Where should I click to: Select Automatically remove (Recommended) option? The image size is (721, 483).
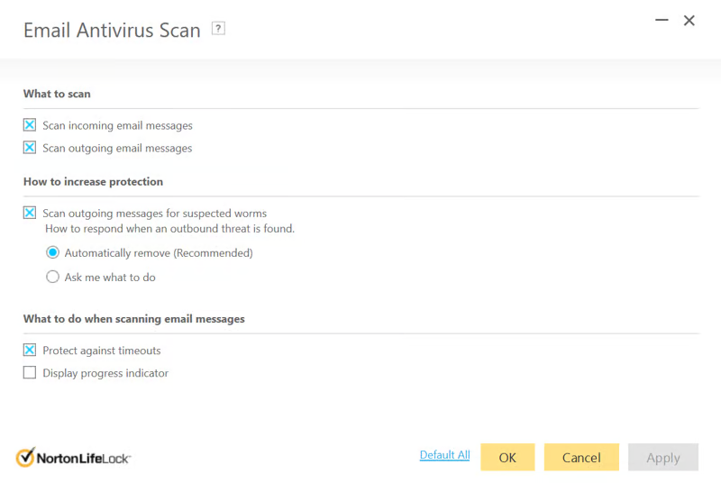click(x=53, y=253)
